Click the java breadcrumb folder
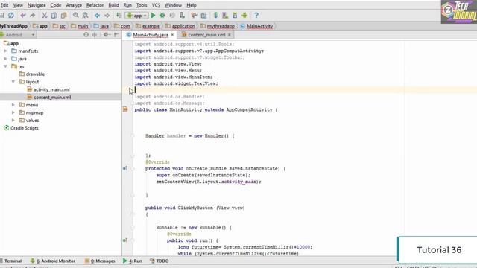477x268 pixels. coord(101,26)
